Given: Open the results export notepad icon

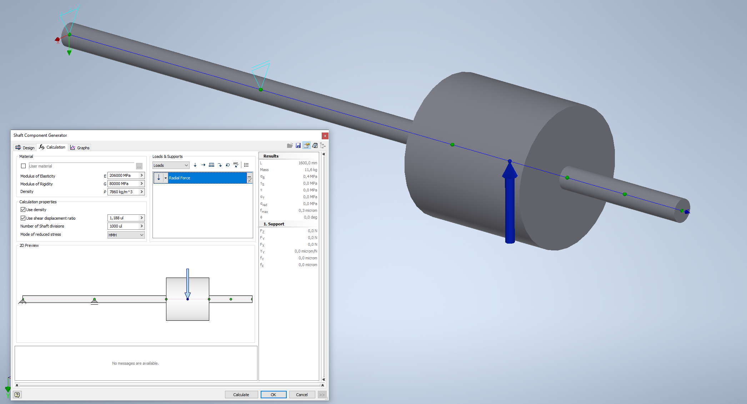Looking at the screenshot, I should [x=315, y=145].
